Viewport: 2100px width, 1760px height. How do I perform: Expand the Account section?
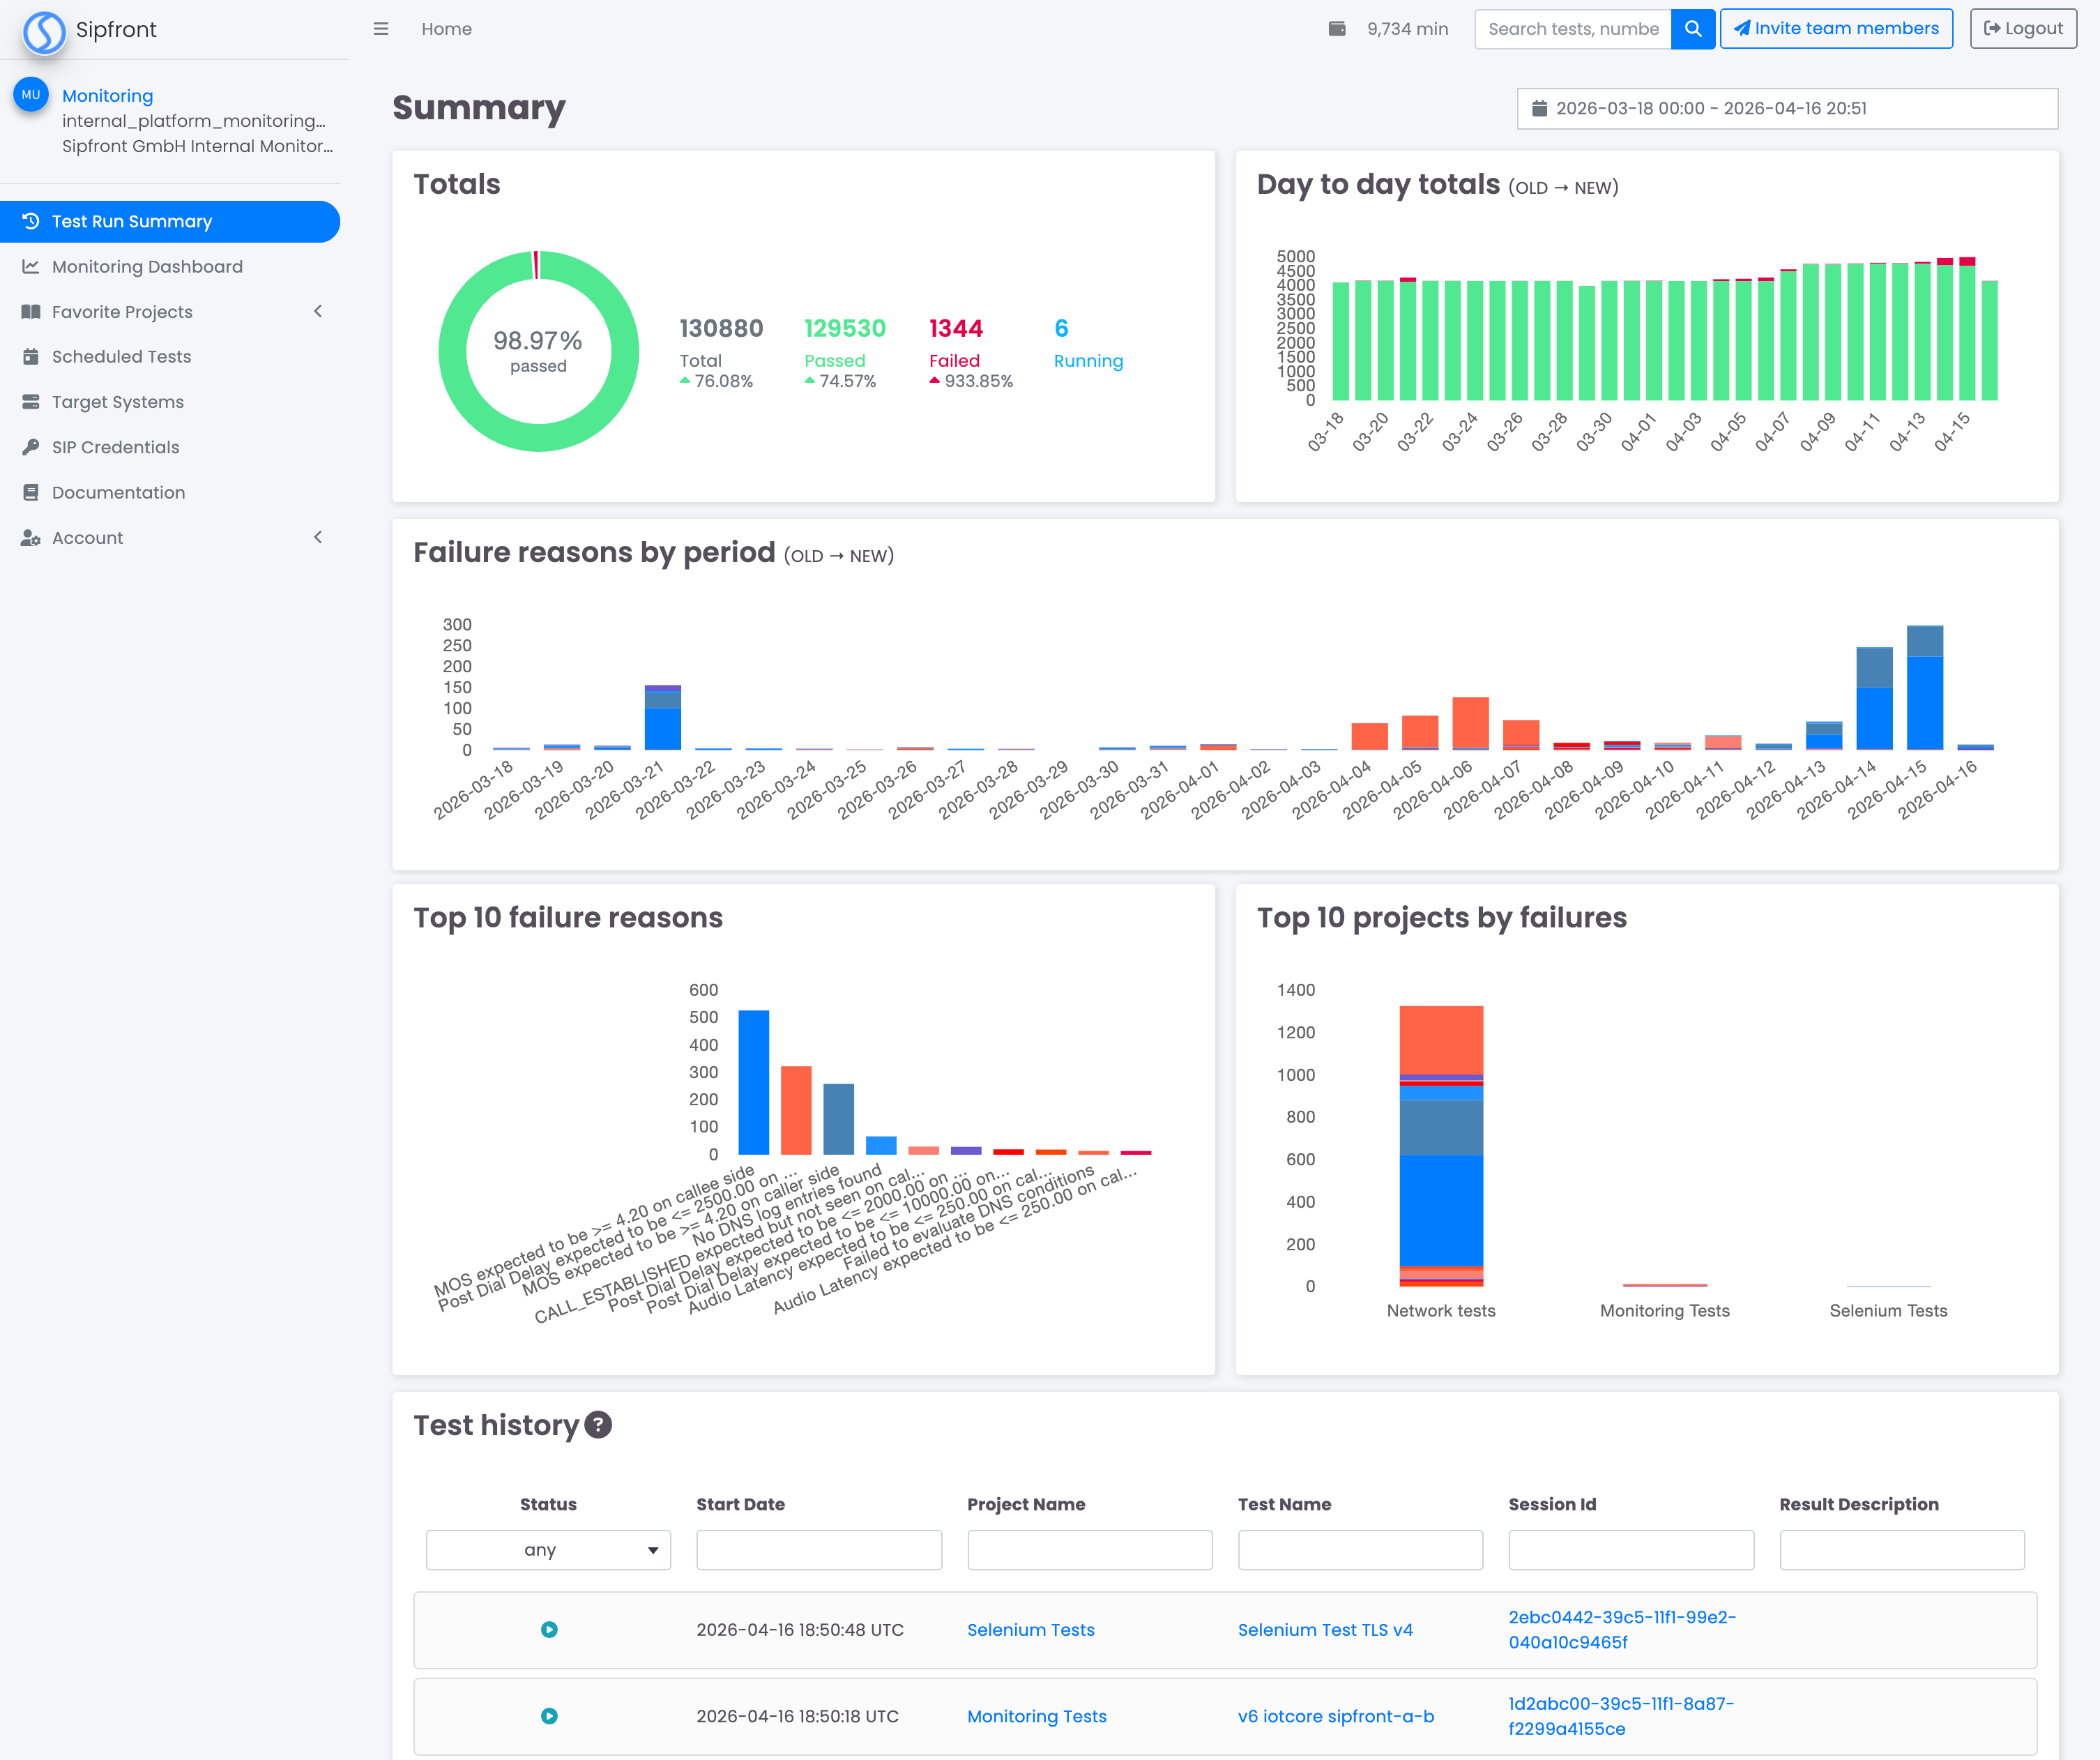pyautogui.click(x=317, y=537)
